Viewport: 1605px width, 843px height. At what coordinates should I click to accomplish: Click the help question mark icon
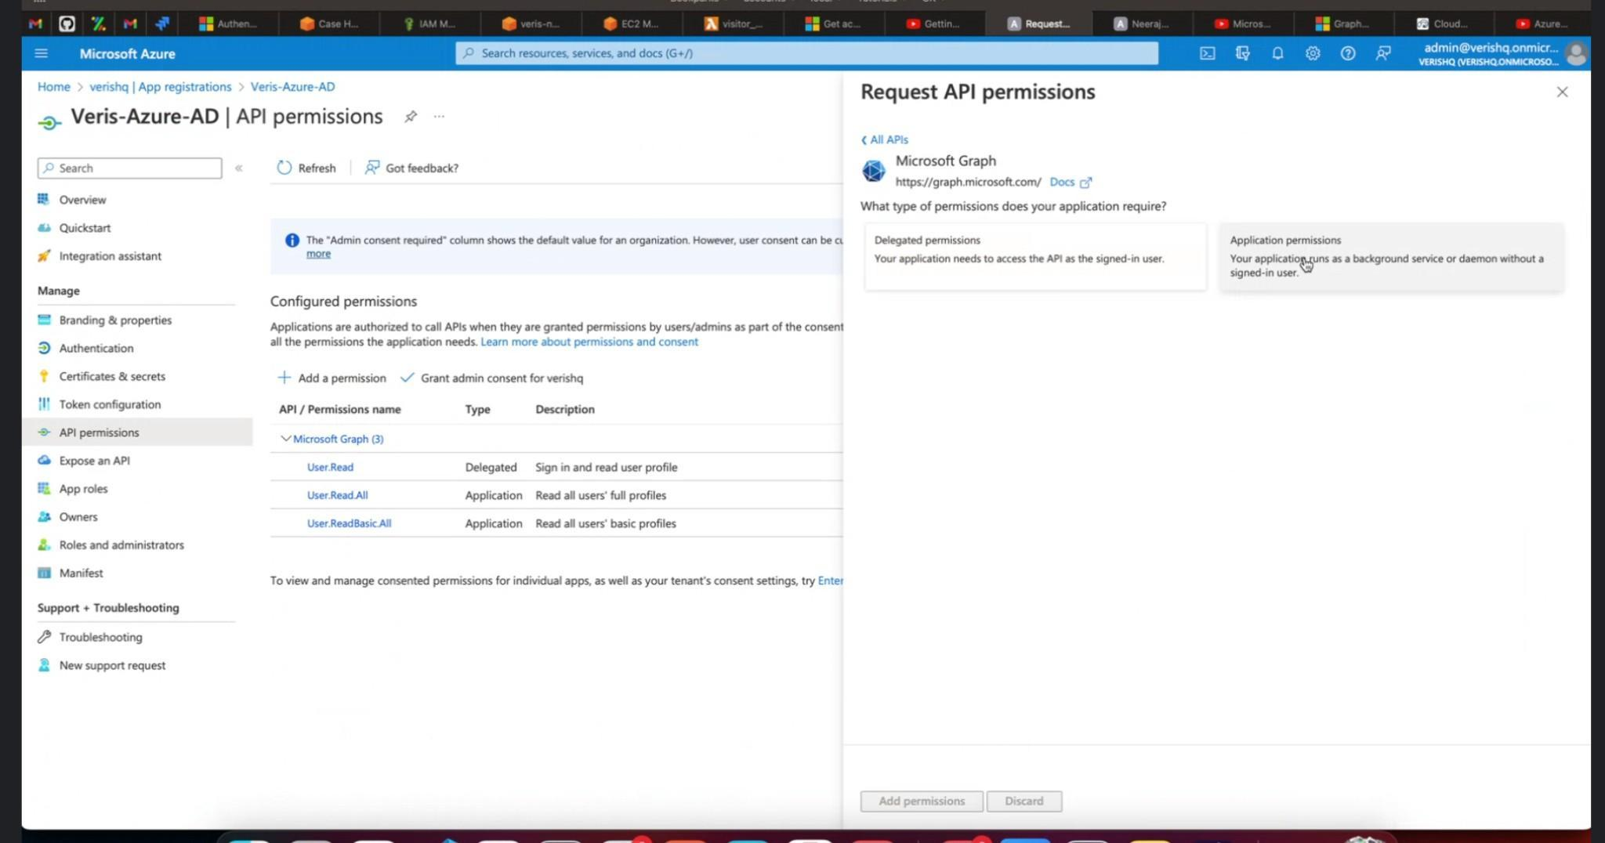[1348, 53]
